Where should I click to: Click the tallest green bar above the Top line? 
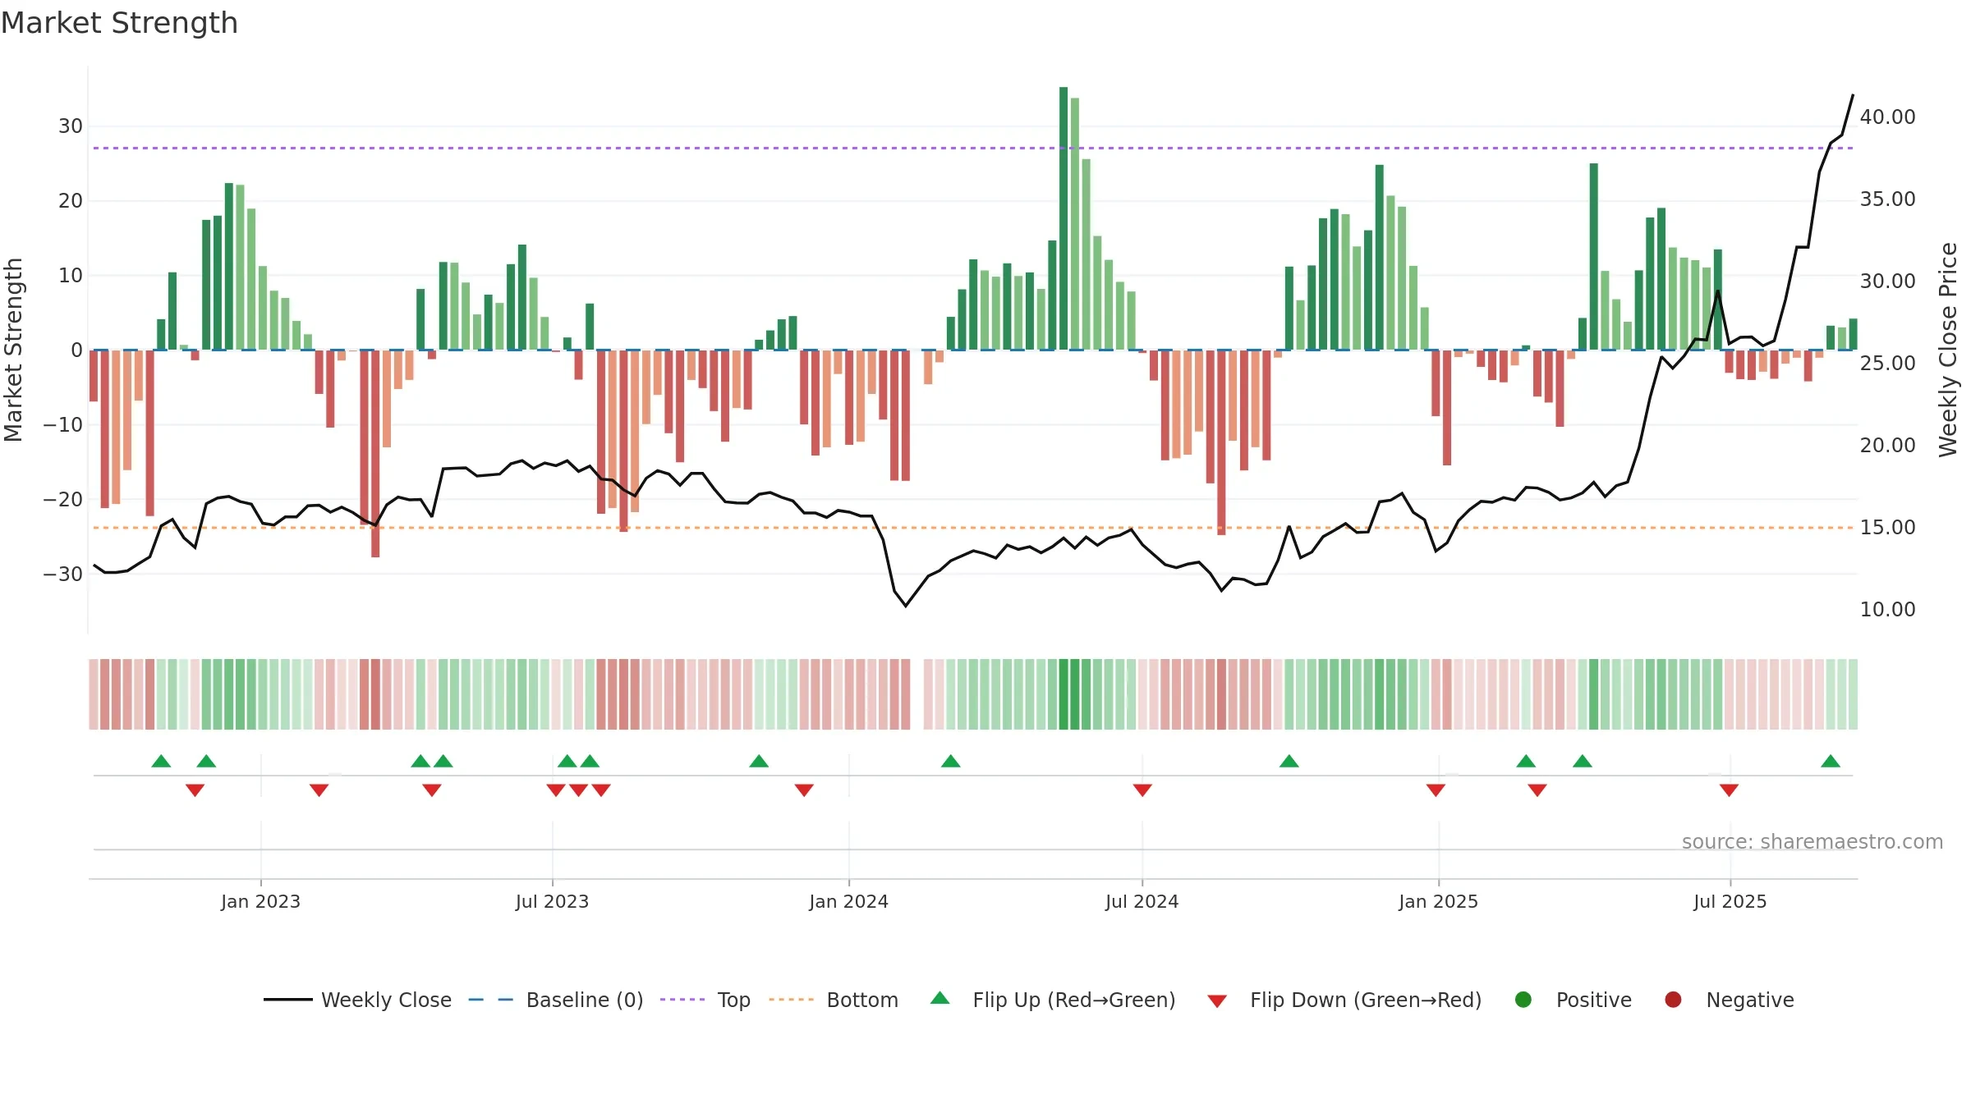tap(1064, 218)
